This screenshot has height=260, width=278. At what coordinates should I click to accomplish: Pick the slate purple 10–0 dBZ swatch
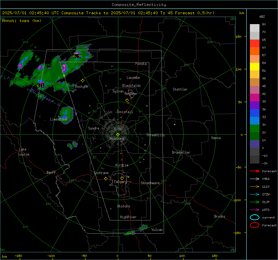tap(255, 144)
